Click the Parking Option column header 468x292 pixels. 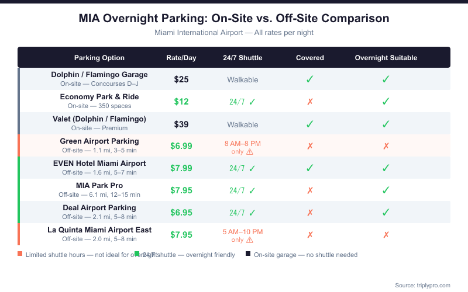pos(99,58)
